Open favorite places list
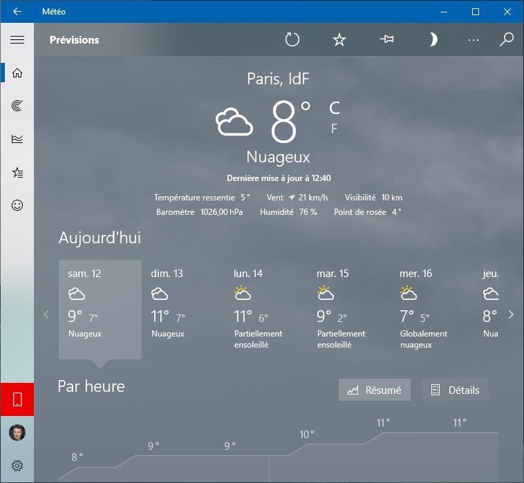The image size is (524, 483). pyautogui.click(x=17, y=172)
